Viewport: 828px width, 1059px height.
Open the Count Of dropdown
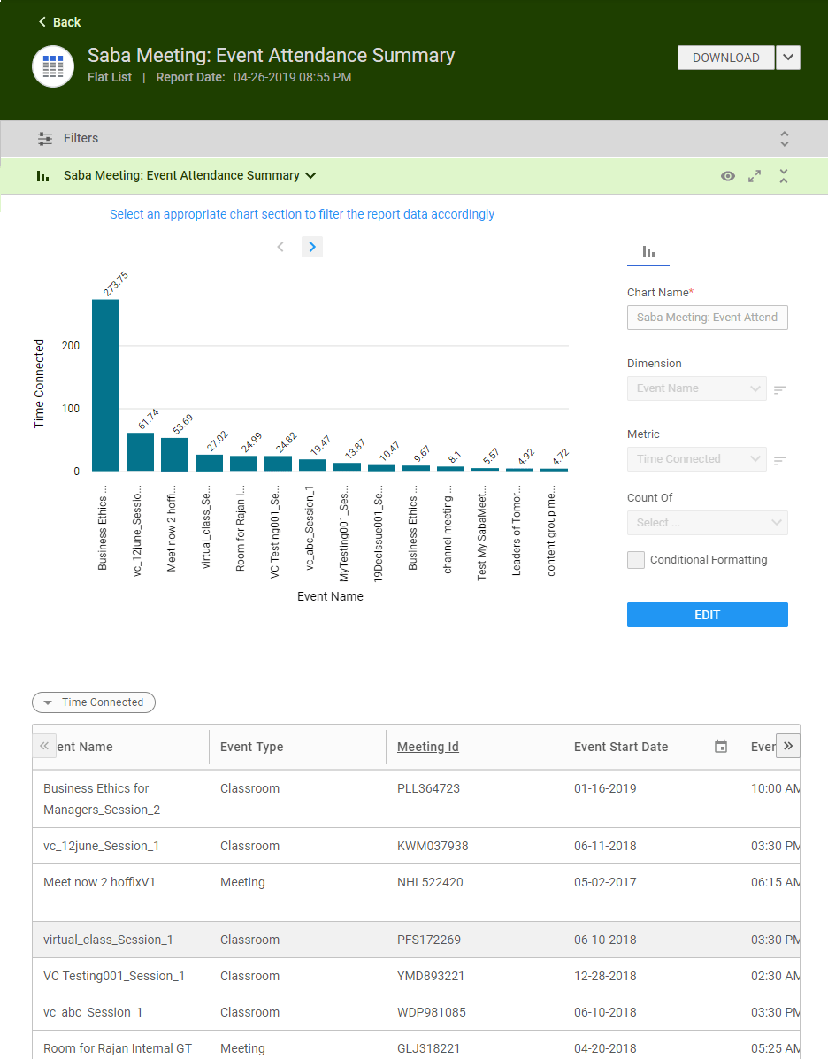coord(707,522)
